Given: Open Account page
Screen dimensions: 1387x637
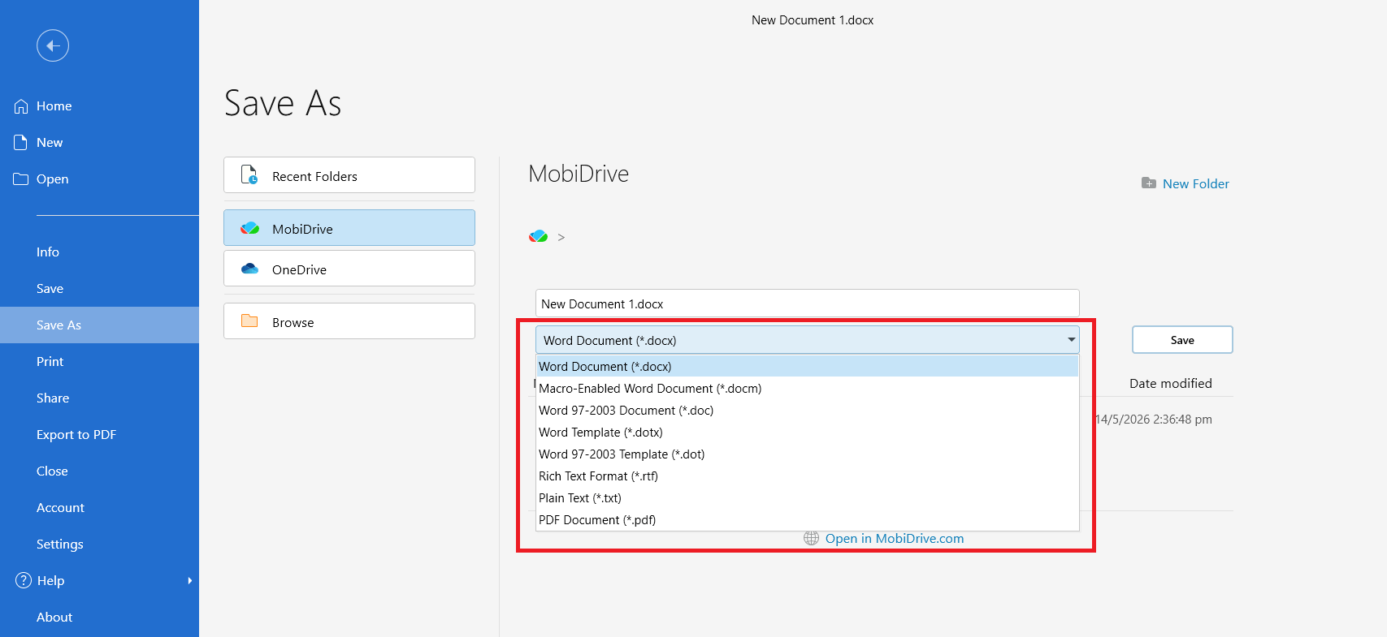Looking at the screenshot, I should click(99, 508).
